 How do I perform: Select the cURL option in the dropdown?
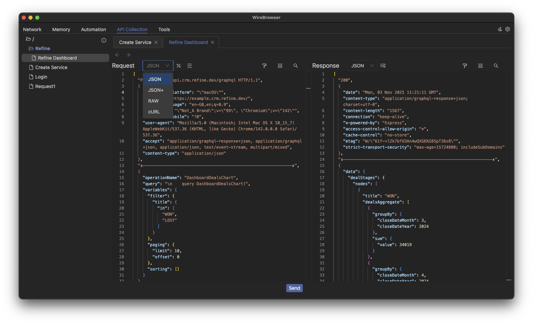click(154, 112)
